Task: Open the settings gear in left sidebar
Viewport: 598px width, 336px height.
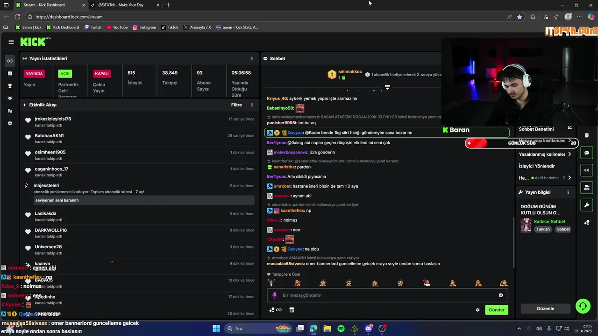Action: pos(10,123)
